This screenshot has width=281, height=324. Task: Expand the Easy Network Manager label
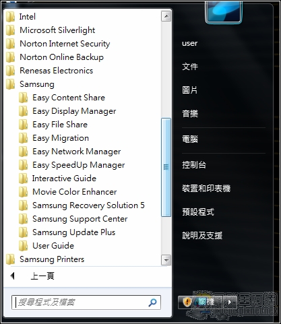(x=77, y=152)
